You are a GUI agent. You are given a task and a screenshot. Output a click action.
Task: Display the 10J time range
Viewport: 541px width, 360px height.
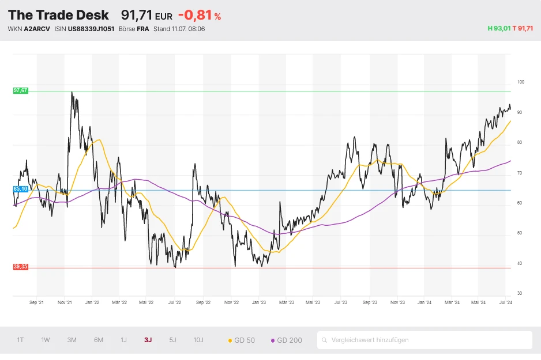tap(198, 340)
